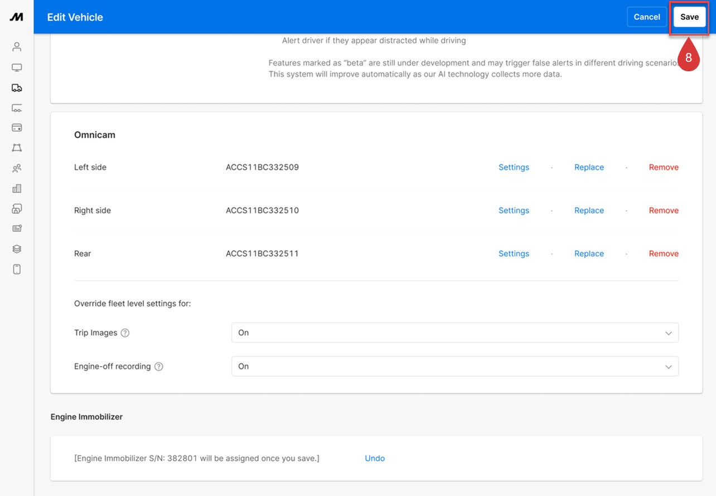Open Settings for Rear camera
The image size is (716, 496).
click(514, 254)
